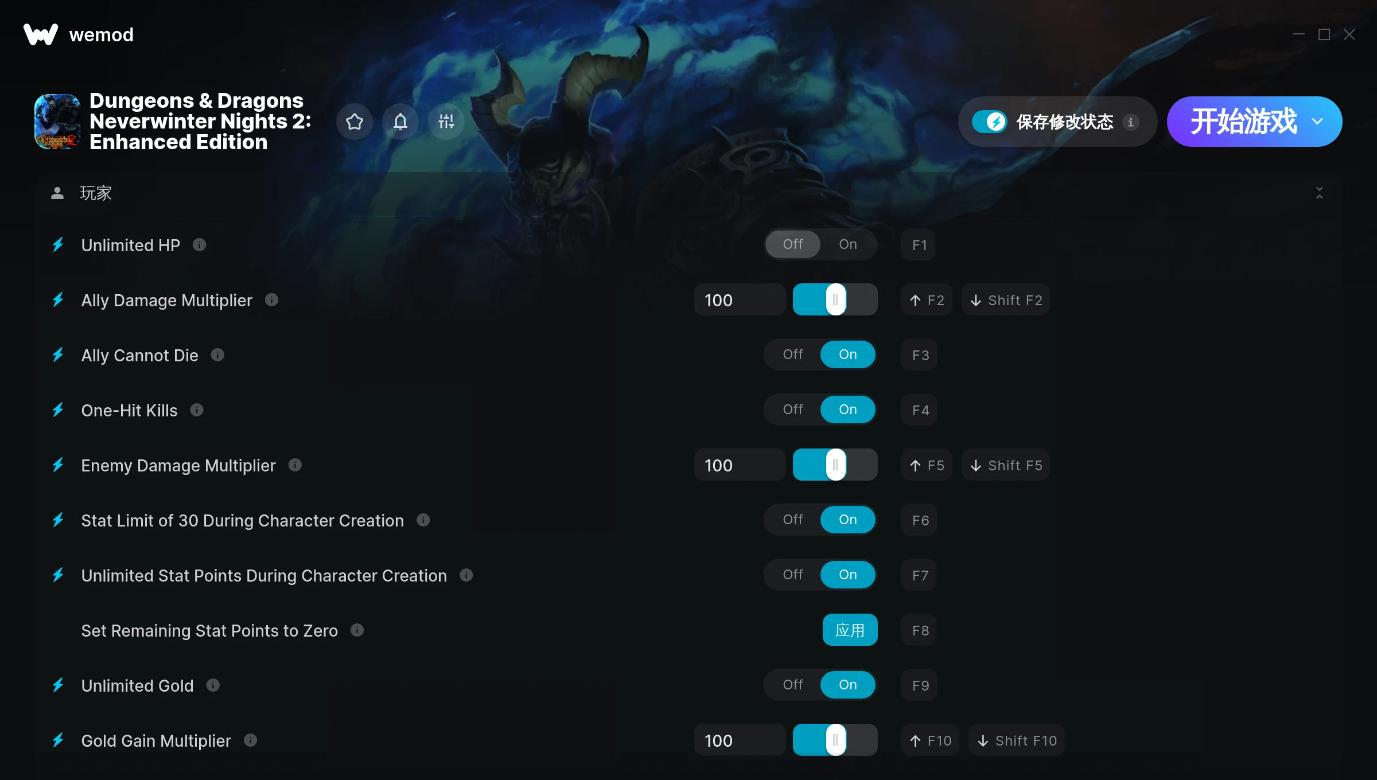Toggle the 保存修改状态 switch
1377x780 pixels.
pyautogui.click(x=989, y=122)
